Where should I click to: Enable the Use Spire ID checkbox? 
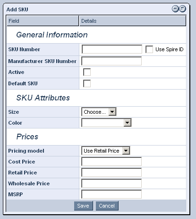149,49
